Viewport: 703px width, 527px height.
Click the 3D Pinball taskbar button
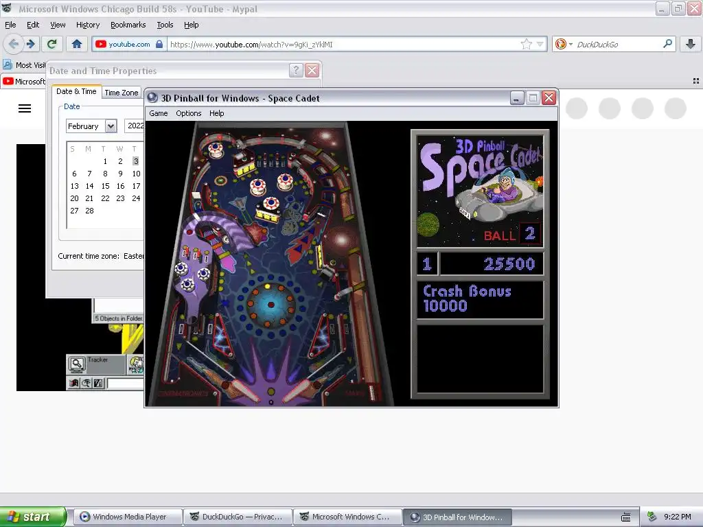coord(458,517)
